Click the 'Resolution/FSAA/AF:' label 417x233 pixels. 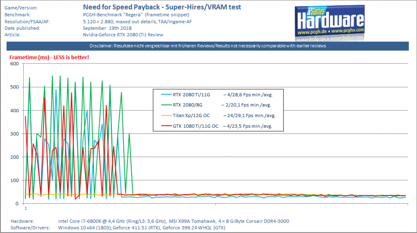click(x=27, y=21)
